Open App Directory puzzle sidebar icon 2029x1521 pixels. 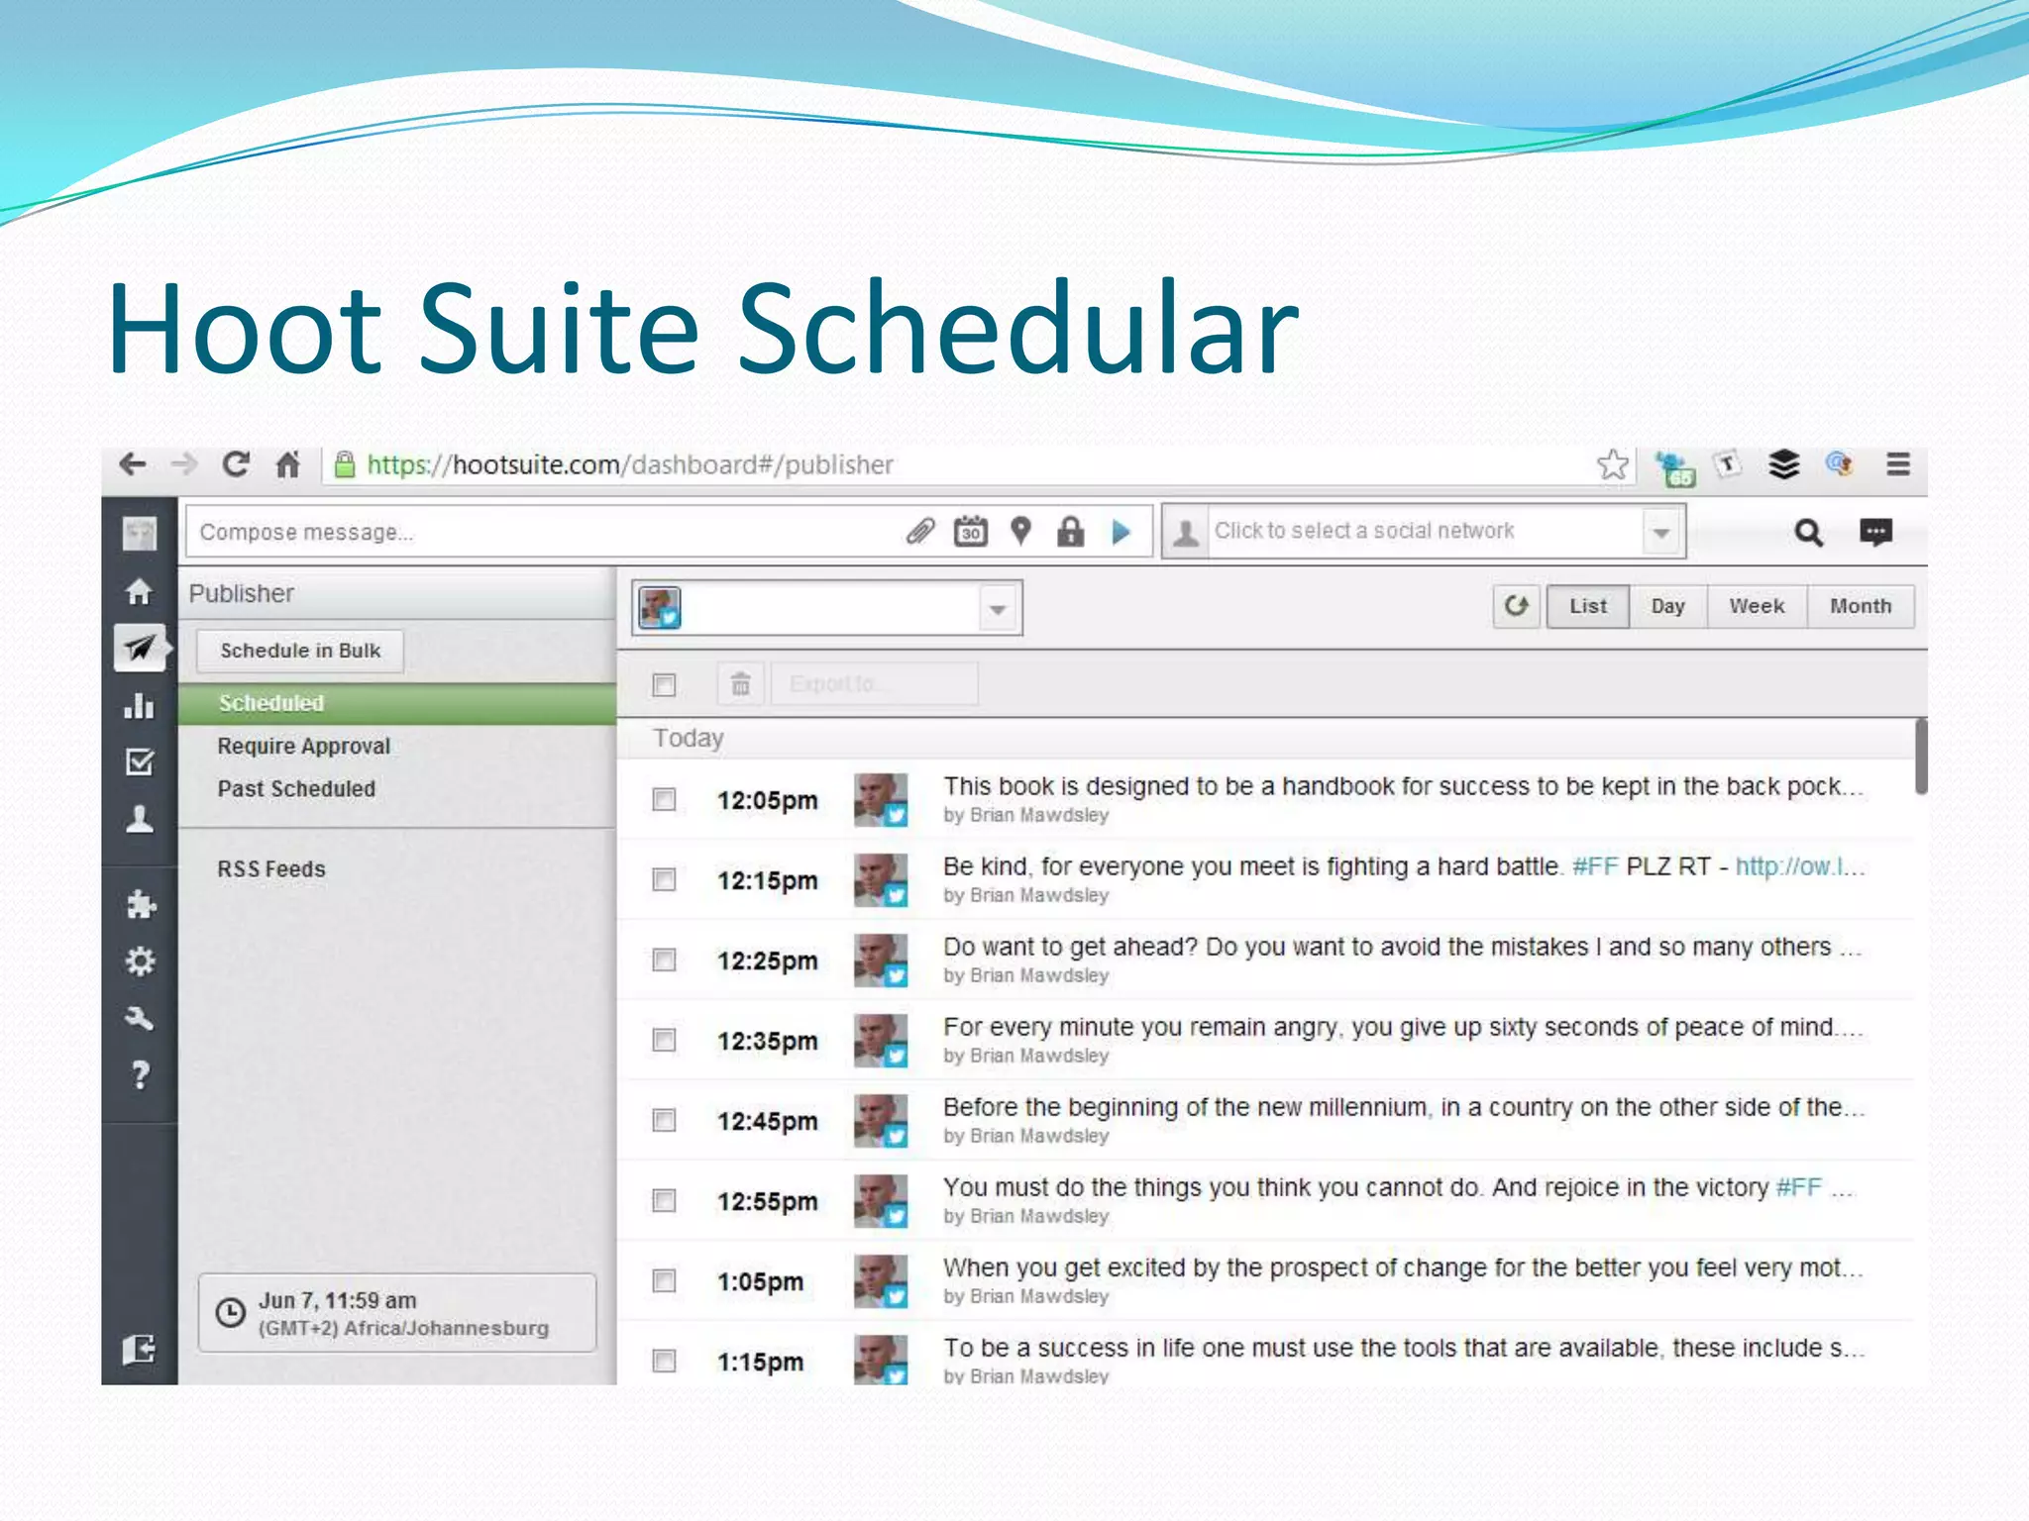click(x=141, y=904)
